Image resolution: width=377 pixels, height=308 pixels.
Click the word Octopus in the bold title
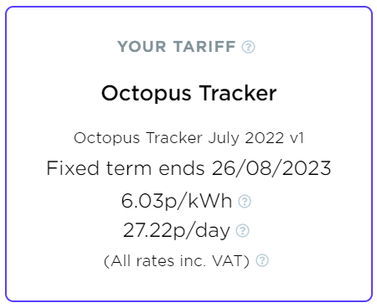(x=147, y=93)
